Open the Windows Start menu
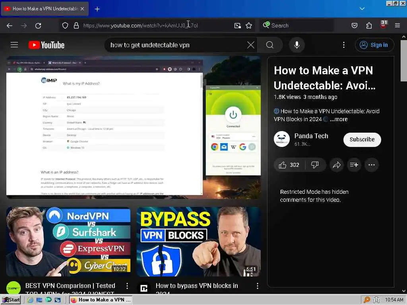The width and height of the screenshot is (407, 305). [x=11, y=300]
